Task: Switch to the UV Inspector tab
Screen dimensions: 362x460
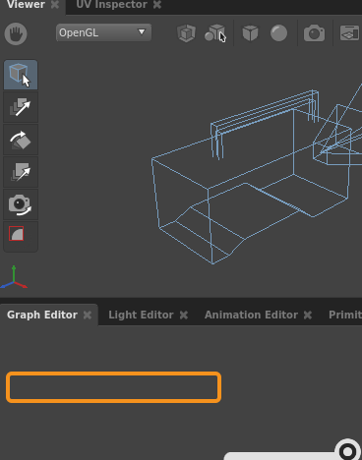Action: click(111, 5)
